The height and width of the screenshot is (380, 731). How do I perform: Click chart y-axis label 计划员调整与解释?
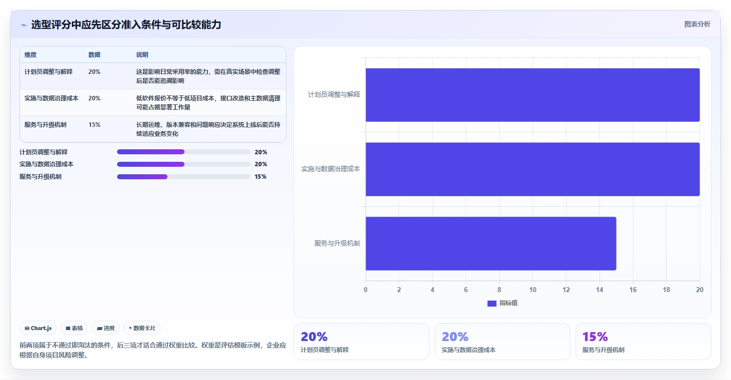[x=334, y=94]
